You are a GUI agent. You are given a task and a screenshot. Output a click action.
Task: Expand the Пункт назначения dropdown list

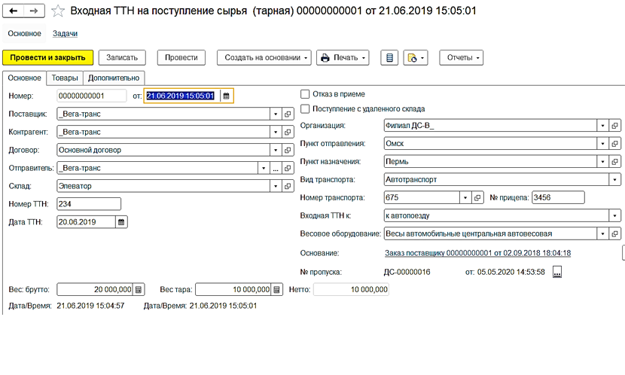pos(602,161)
